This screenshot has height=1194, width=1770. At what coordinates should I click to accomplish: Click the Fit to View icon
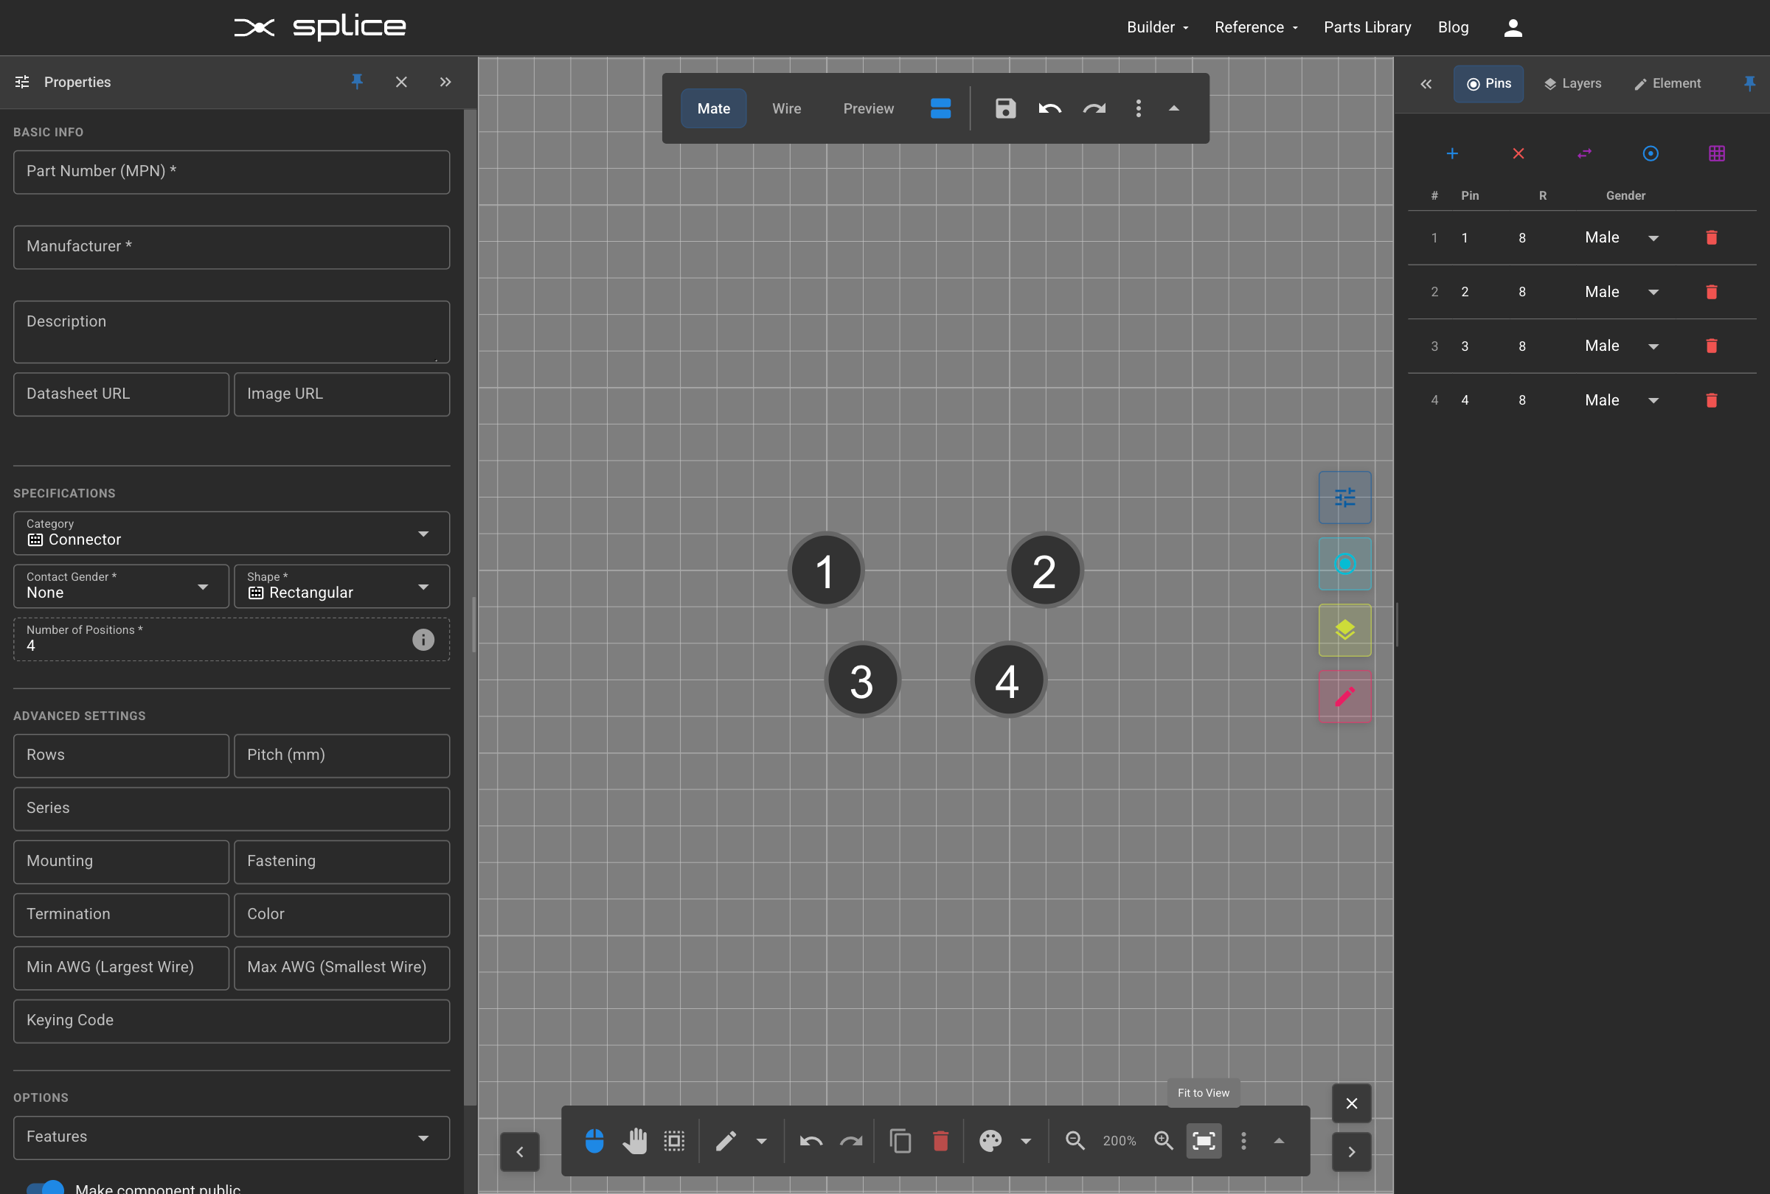(1204, 1140)
